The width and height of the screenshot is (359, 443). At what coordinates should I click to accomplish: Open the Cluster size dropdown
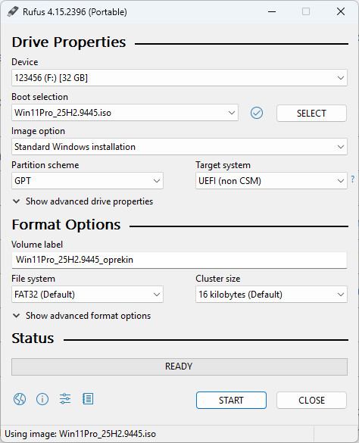(271, 294)
